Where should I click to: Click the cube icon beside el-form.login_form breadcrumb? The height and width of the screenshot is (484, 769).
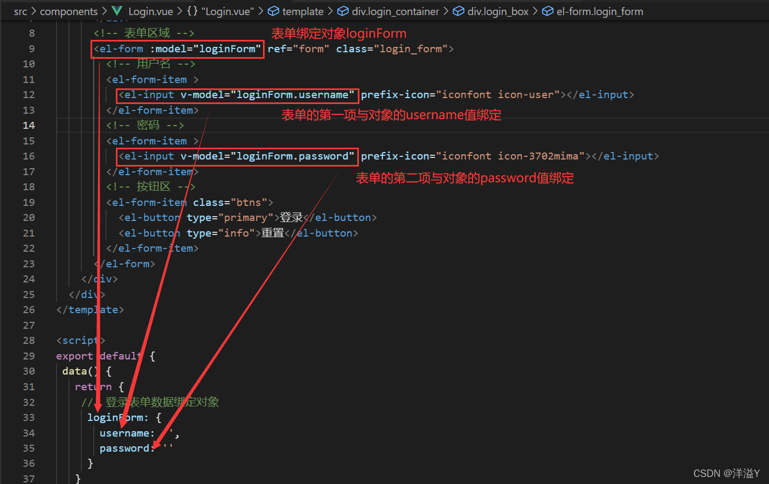tap(548, 11)
